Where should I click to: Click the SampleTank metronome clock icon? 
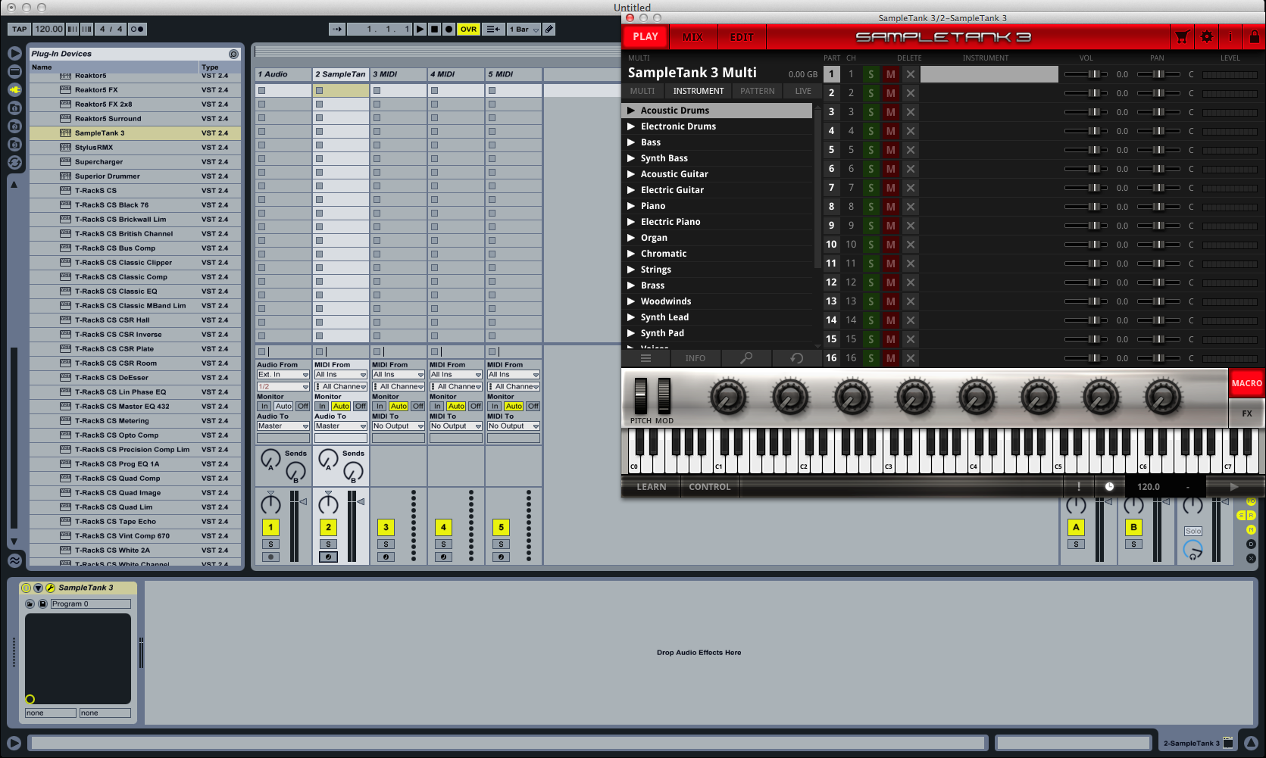[1109, 487]
